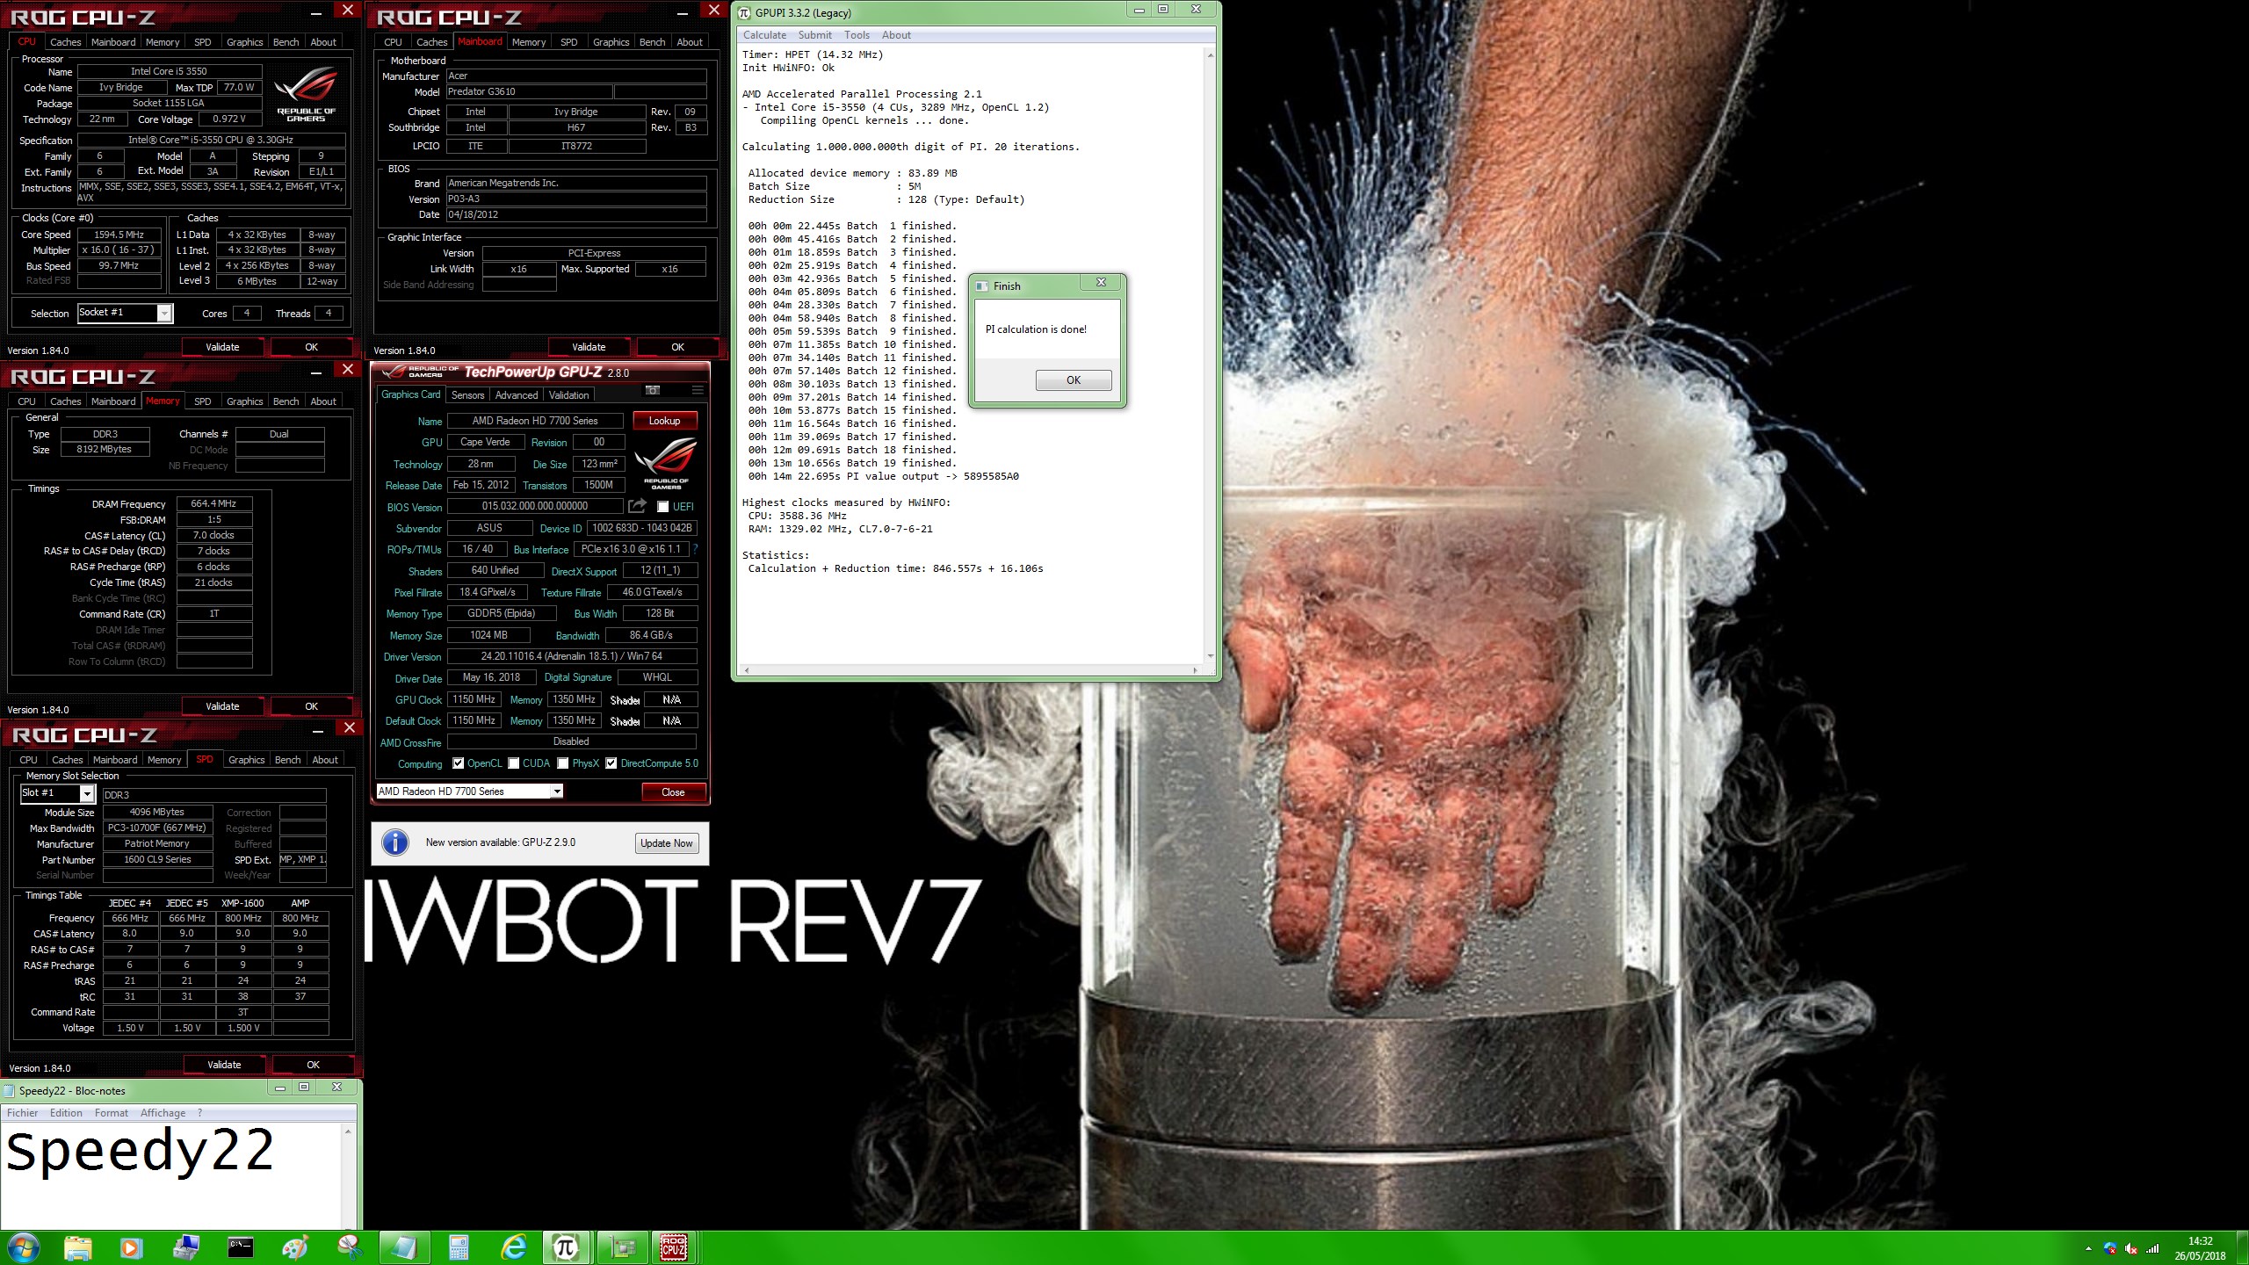The height and width of the screenshot is (1265, 2249).
Task: Open Bench tab in the CPU-Z memory Timings window
Action: (286, 401)
